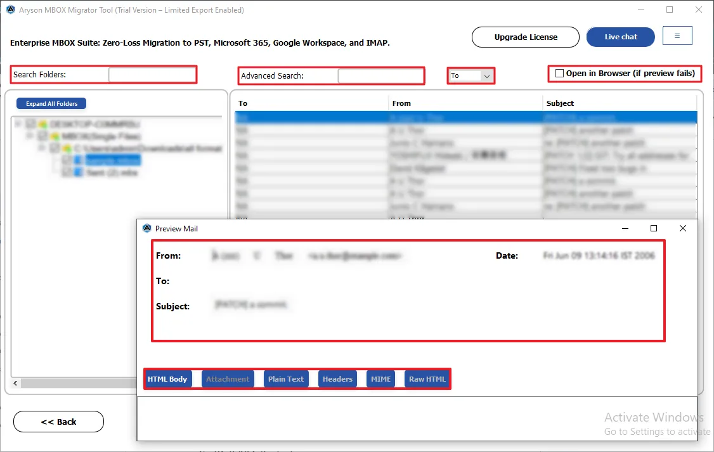
Task: Switch to Attachment tab
Action: 228,378
